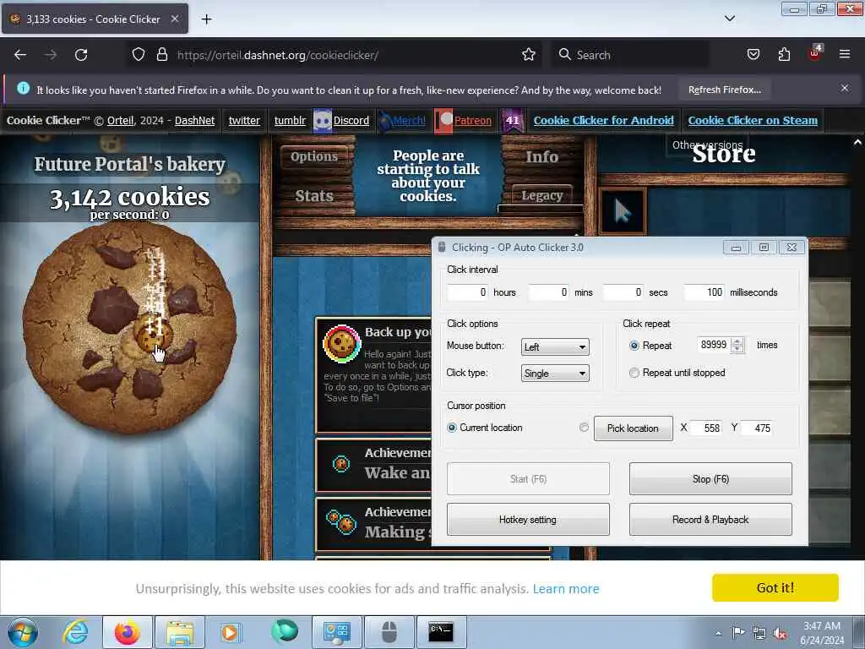865x649 pixels.
Task: Go back using the back arrow
Action: tap(20, 55)
